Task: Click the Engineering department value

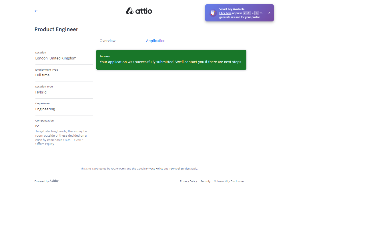Action: [45, 109]
